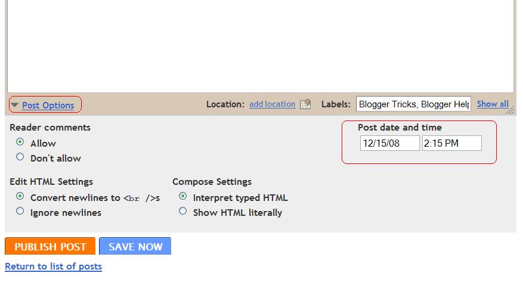Click the post date field 12/15/08

(389, 143)
